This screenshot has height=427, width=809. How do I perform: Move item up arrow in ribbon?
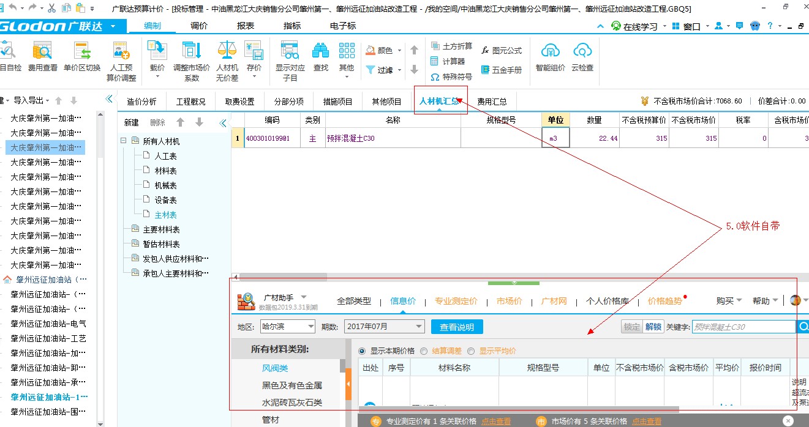pyautogui.click(x=414, y=50)
